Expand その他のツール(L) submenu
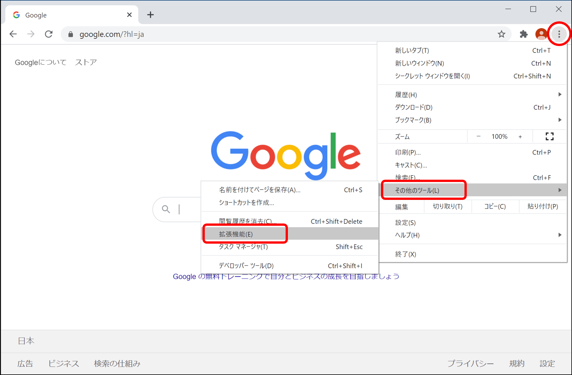Viewport: 572px width, 375px height. pos(473,190)
